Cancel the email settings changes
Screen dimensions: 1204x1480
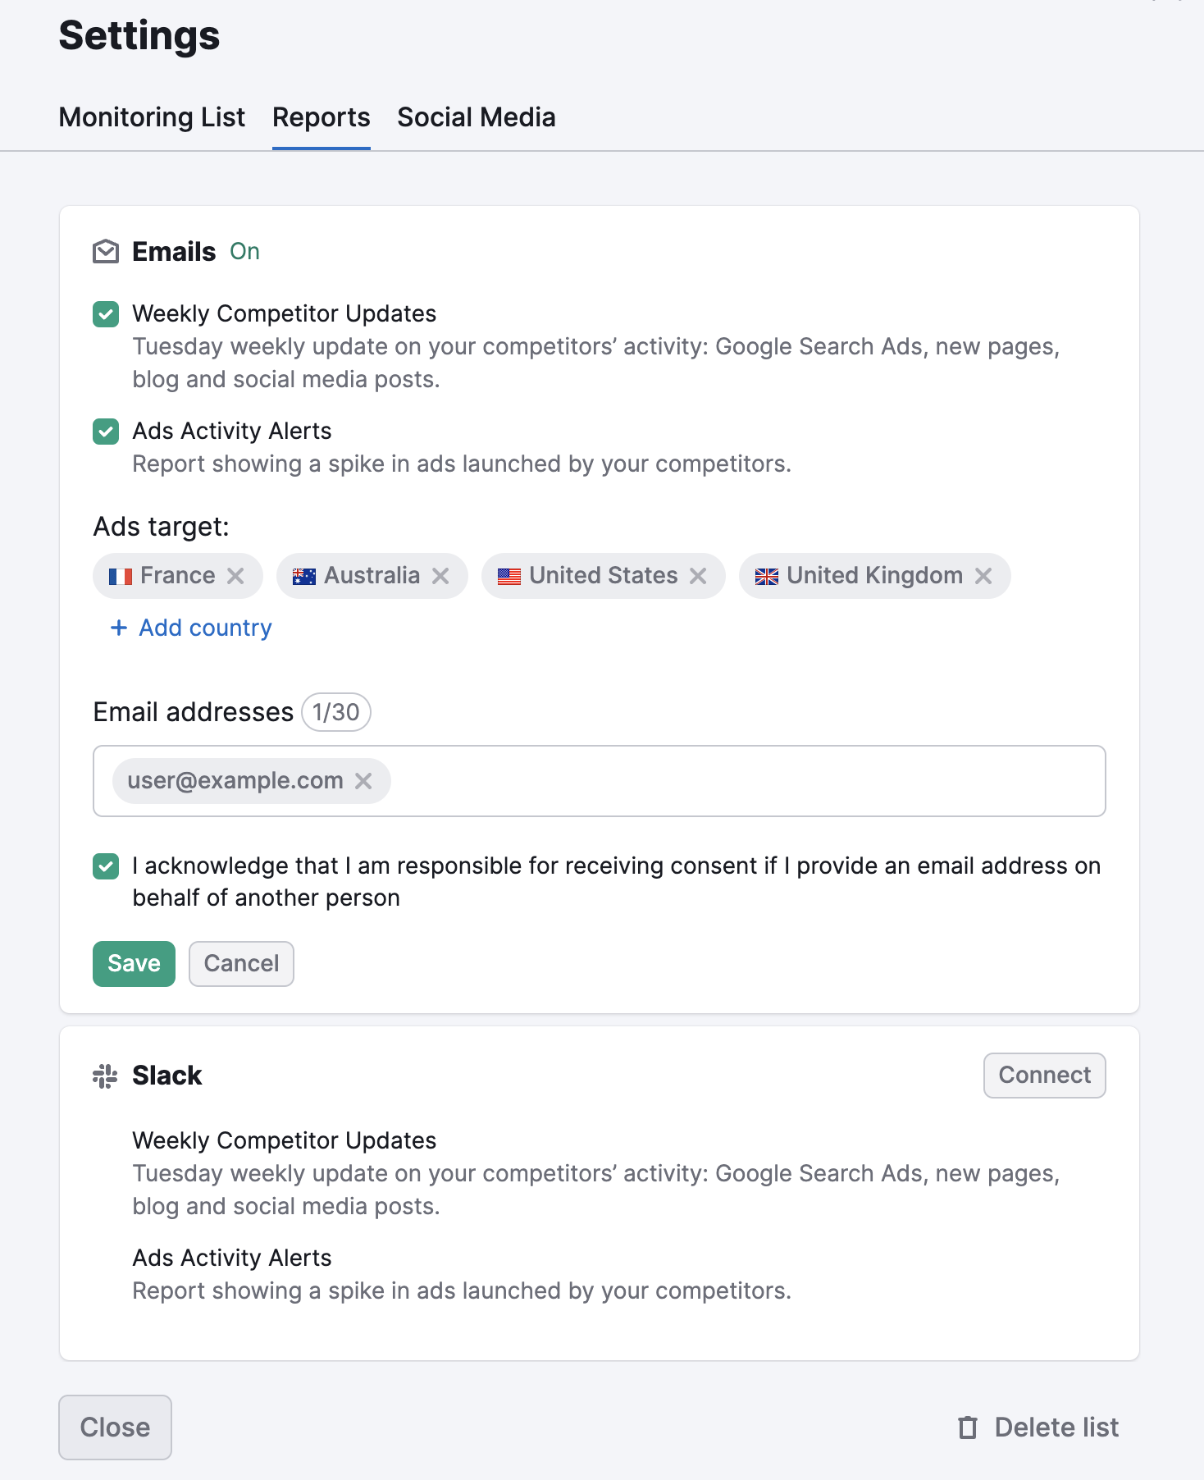pos(241,964)
